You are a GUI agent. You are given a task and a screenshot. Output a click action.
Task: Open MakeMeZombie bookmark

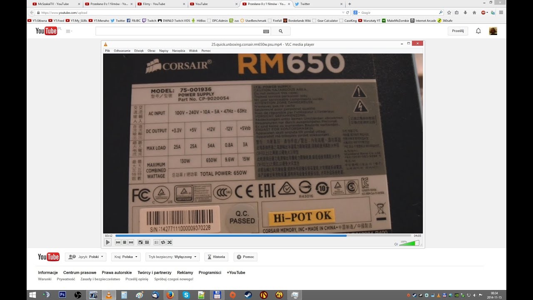point(395,20)
